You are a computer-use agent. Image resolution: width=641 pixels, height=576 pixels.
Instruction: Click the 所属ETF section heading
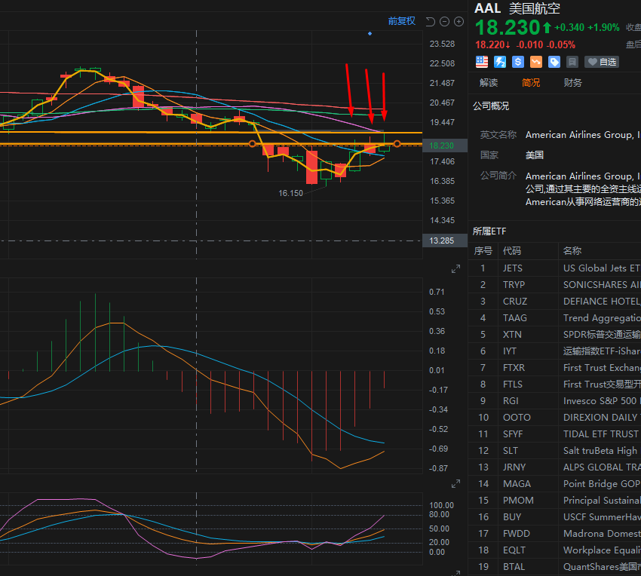[x=489, y=231]
